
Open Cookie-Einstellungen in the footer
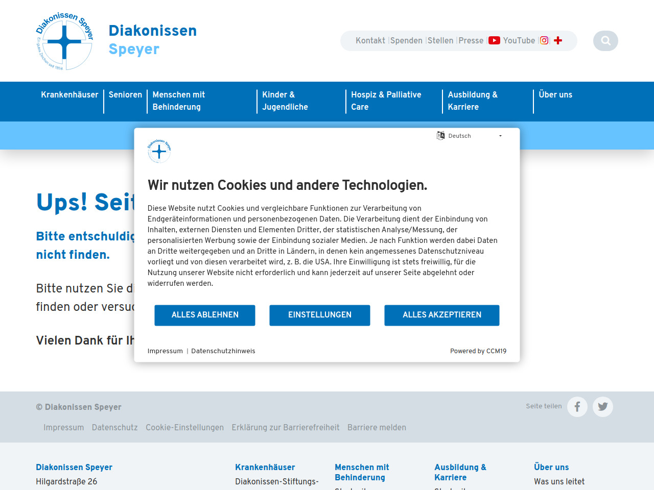[x=184, y=428]
